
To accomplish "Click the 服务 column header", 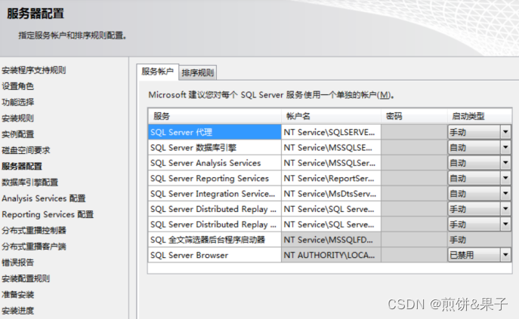I will [215, 116].
